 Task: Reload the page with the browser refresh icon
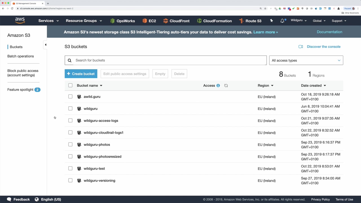pos(12,8)
